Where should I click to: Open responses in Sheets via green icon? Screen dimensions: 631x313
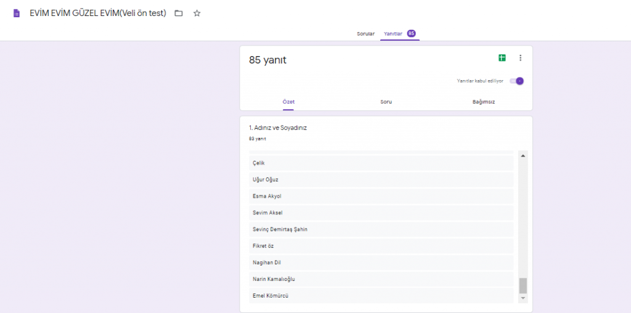502,58
